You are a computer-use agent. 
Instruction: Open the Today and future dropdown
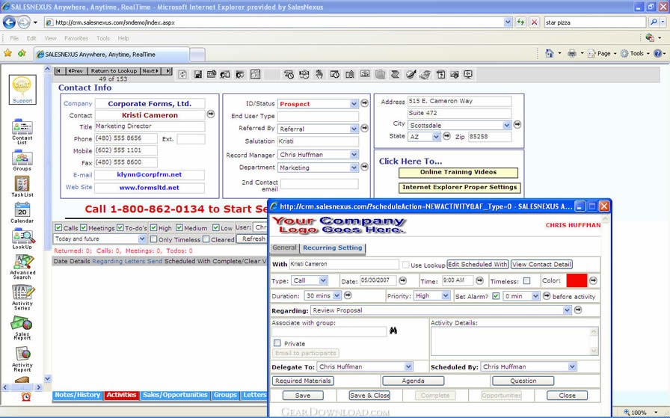[x=142, y=239]
